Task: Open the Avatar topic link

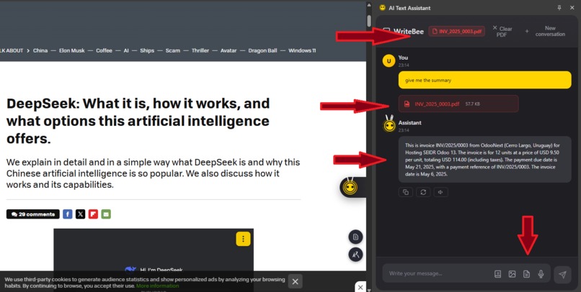Action: point(229,50)
